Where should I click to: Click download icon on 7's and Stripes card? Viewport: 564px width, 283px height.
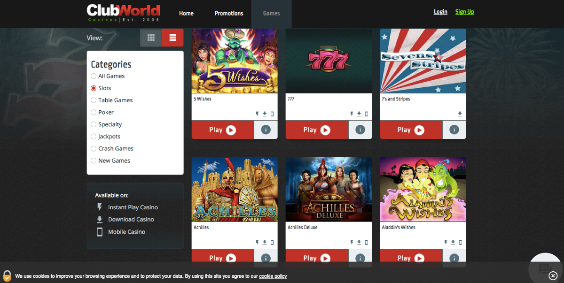460,114
